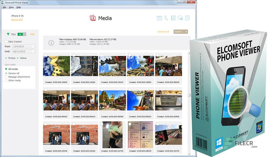Tick the checkbox on photo created 19.09.2015:134510
The height and width of the screenshot is (157, 272).
46,55
